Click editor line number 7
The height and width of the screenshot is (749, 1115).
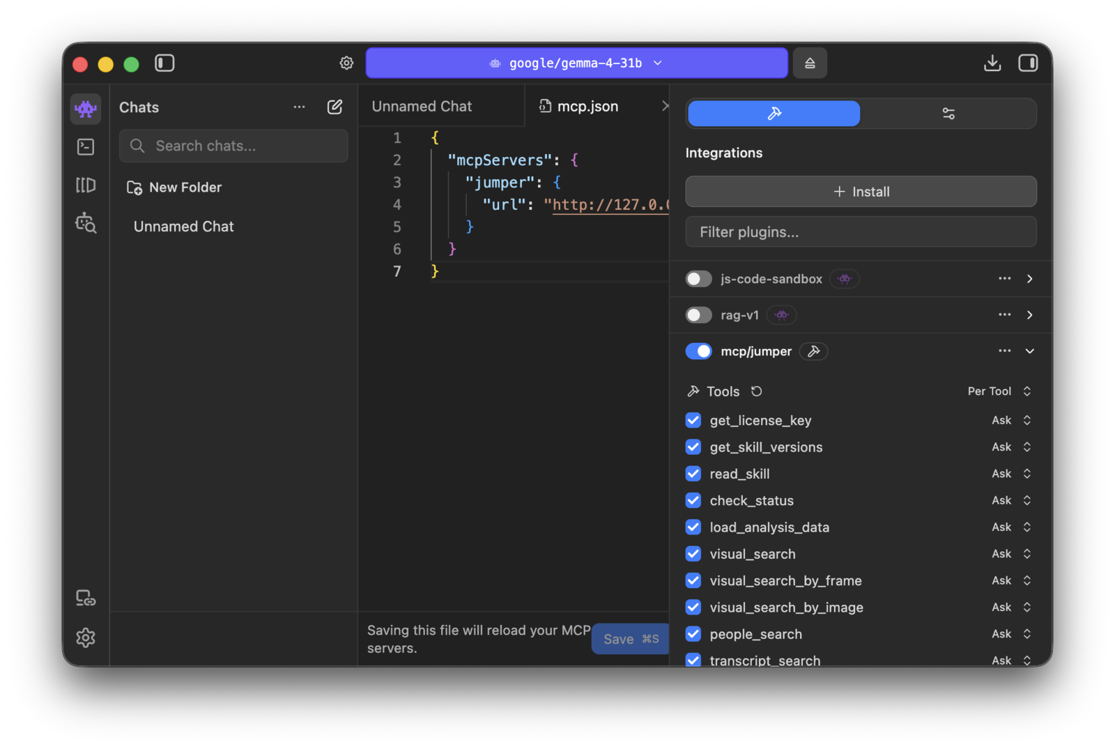point(397,272)
